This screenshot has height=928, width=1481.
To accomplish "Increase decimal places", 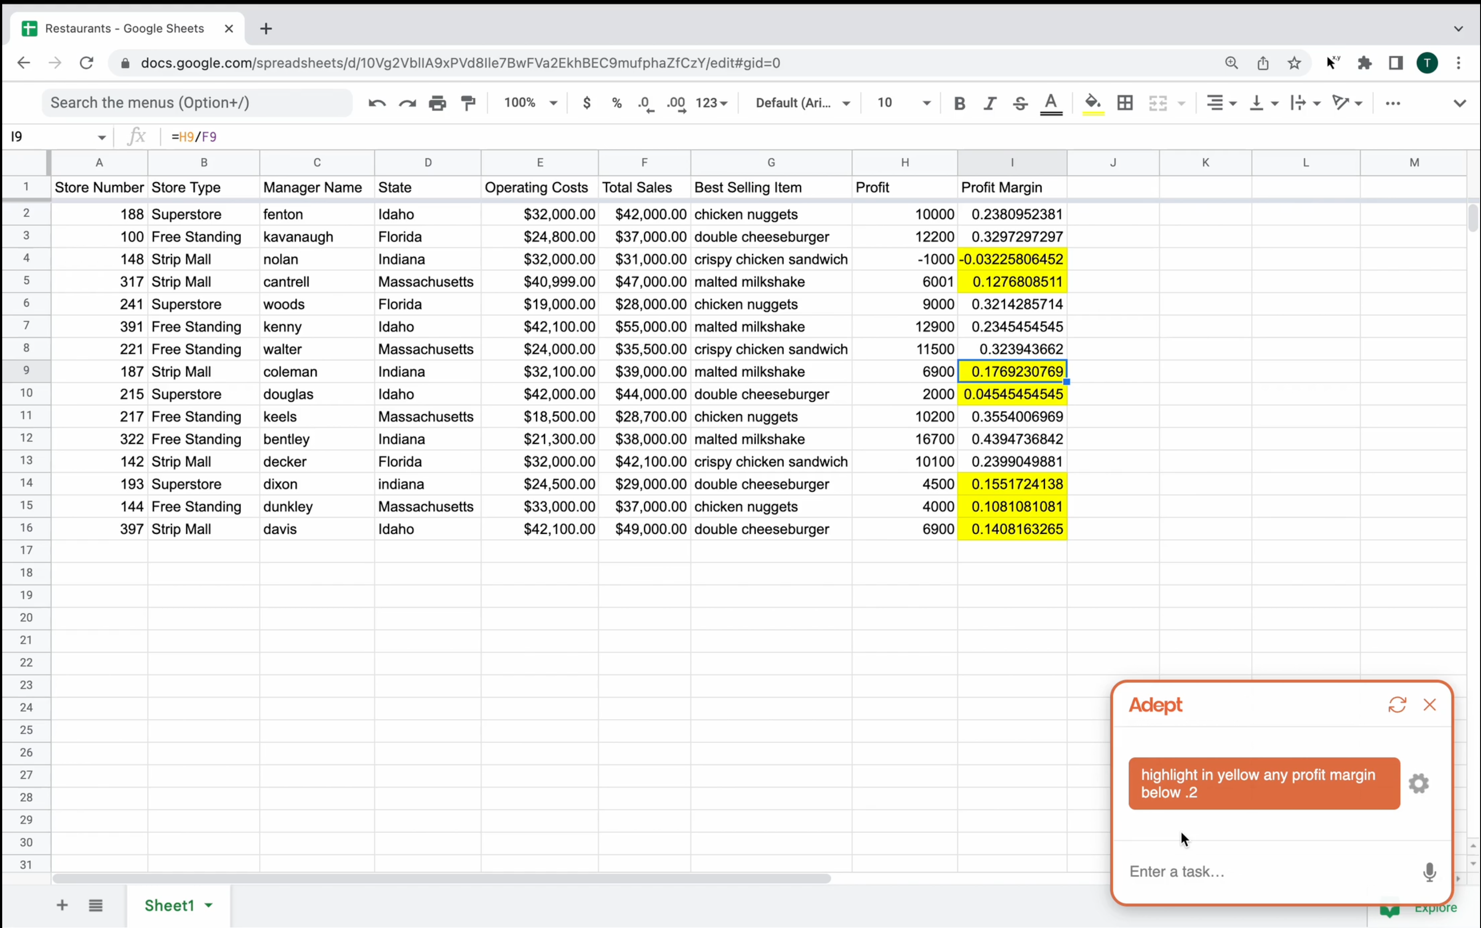I will tap(677, 103).
